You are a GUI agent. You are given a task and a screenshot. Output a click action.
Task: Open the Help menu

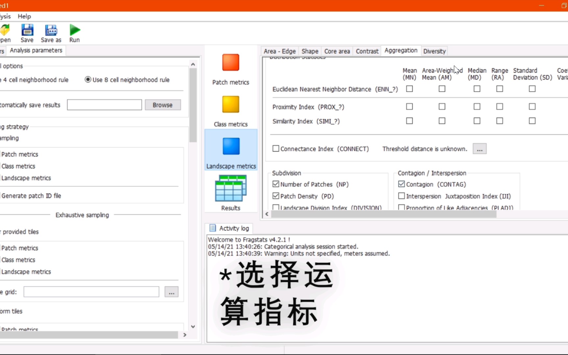pos(24,16)
